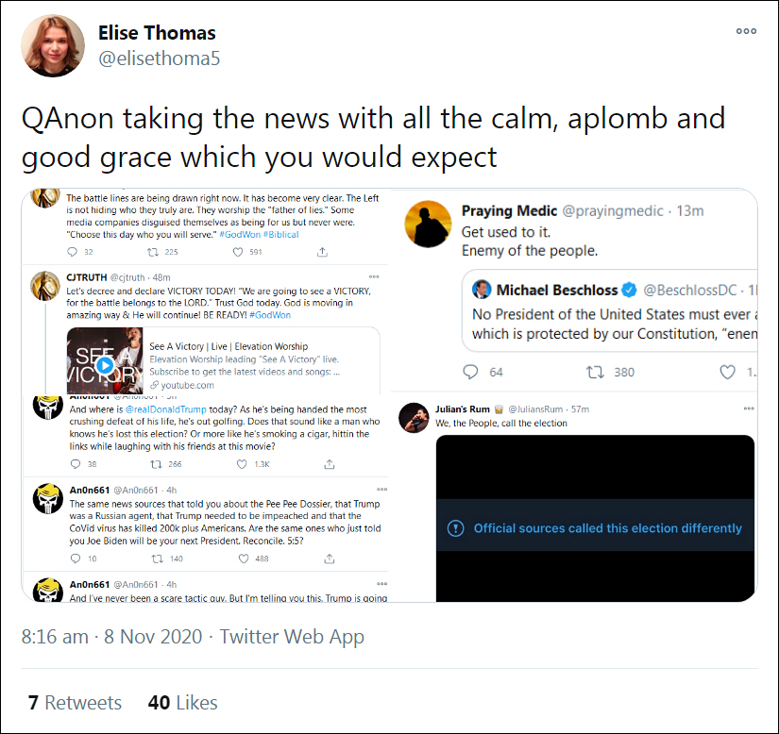Image resolution: width=779 pixels, height=734 pixels.
Task: Open the #GodWon #Biblical tweet's reply icon
Action: pyautogui.click(x=73, y=252)
